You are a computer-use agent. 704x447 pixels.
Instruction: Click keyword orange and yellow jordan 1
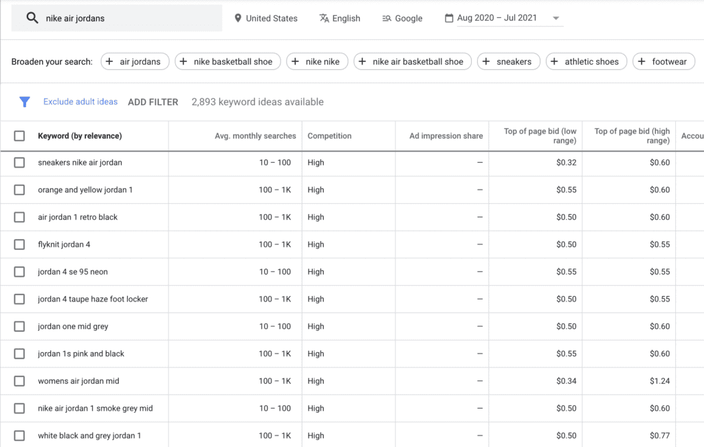pos(85,190)
